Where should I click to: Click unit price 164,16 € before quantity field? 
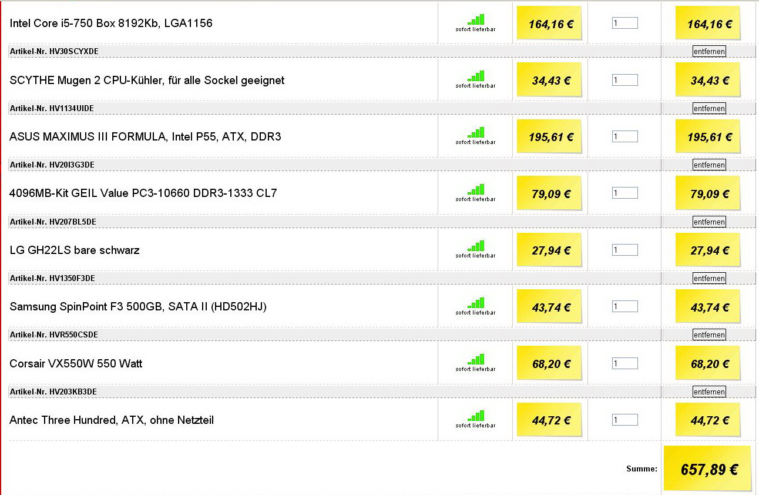(549, 23)
